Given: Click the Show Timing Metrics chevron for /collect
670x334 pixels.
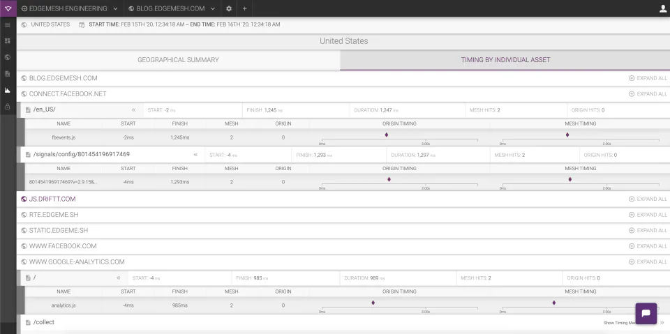Looking at the screenshot, I should [x=662, y=323].
